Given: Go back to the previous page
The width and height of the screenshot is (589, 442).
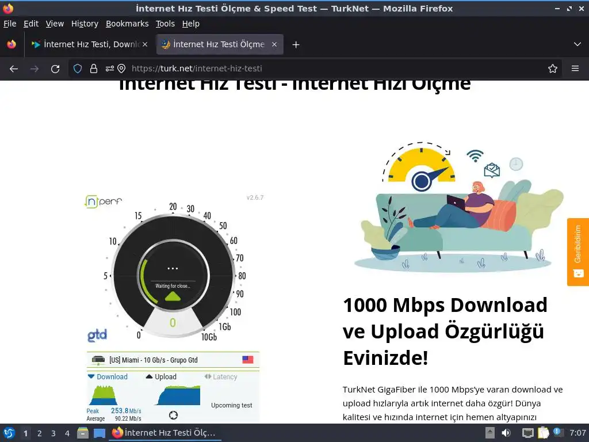Looking at the screenshot, I should click(14, 69).
